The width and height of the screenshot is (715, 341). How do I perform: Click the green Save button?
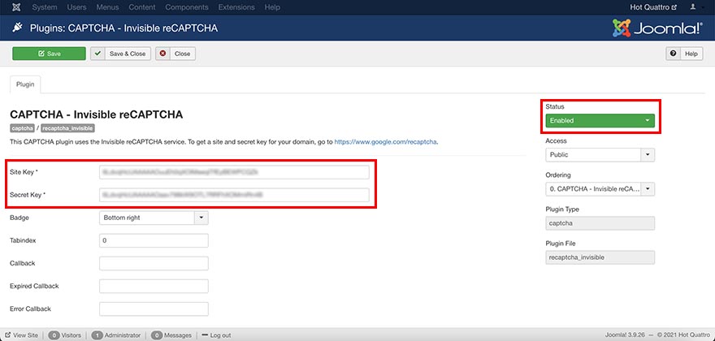click(x=49, y=54)
